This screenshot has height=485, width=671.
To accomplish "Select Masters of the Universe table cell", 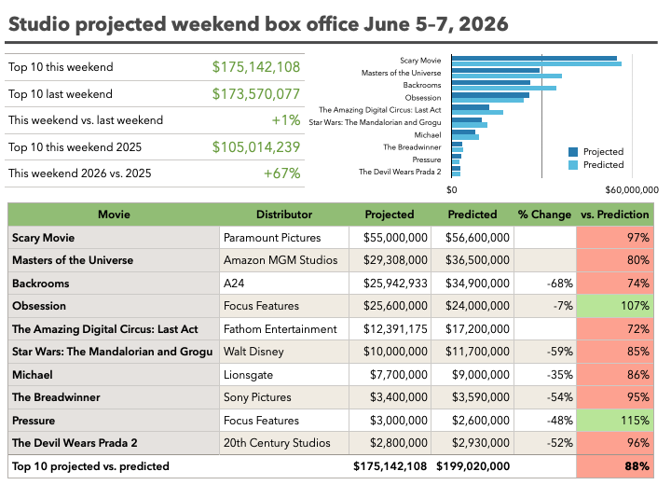I will 114,260.
